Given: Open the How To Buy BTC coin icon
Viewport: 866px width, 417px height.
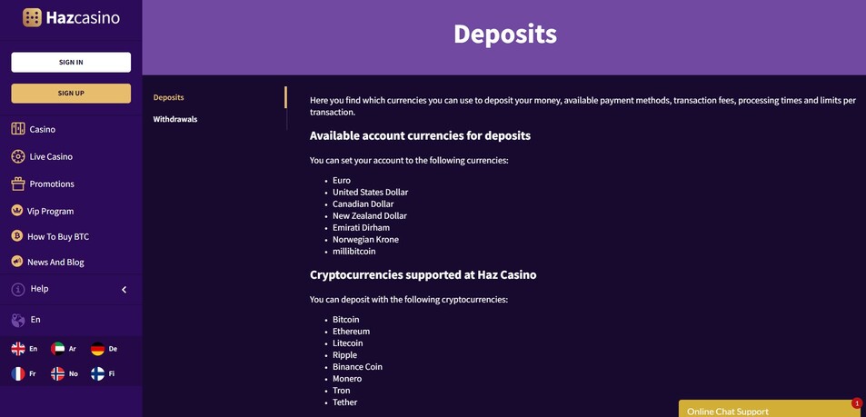Looking at the screenshot, I should 17,236.
